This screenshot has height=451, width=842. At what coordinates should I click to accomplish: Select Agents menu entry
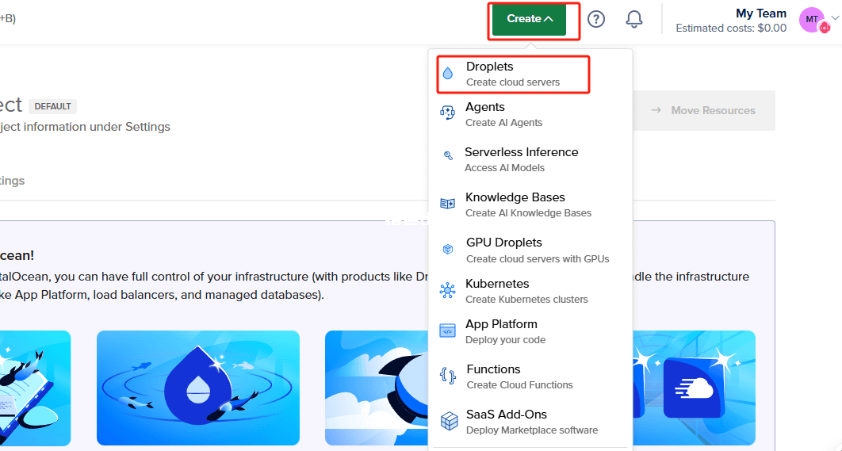[x=530, y=114]
